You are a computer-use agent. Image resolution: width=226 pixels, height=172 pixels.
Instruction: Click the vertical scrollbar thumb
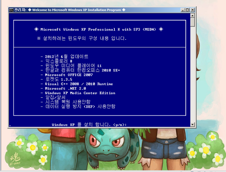click(192, 22)
